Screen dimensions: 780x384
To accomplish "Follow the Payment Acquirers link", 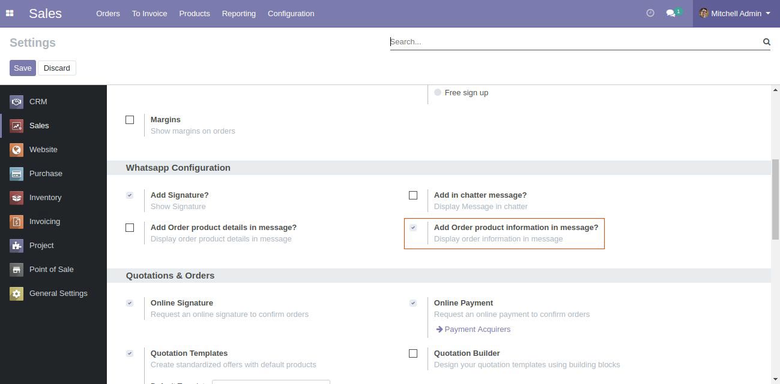I will coord(477,329).
